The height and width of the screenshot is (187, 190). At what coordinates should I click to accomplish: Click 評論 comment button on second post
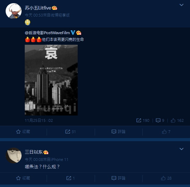118,178
